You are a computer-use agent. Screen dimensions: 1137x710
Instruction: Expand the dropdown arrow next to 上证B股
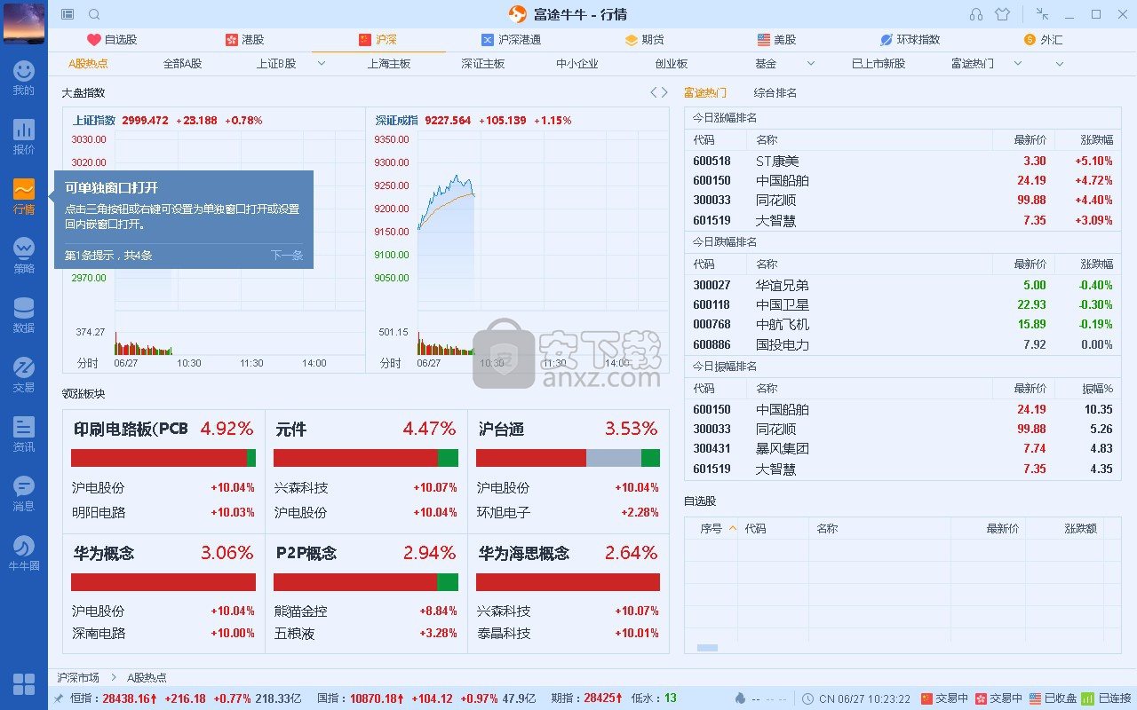click(x=321, y=64)
